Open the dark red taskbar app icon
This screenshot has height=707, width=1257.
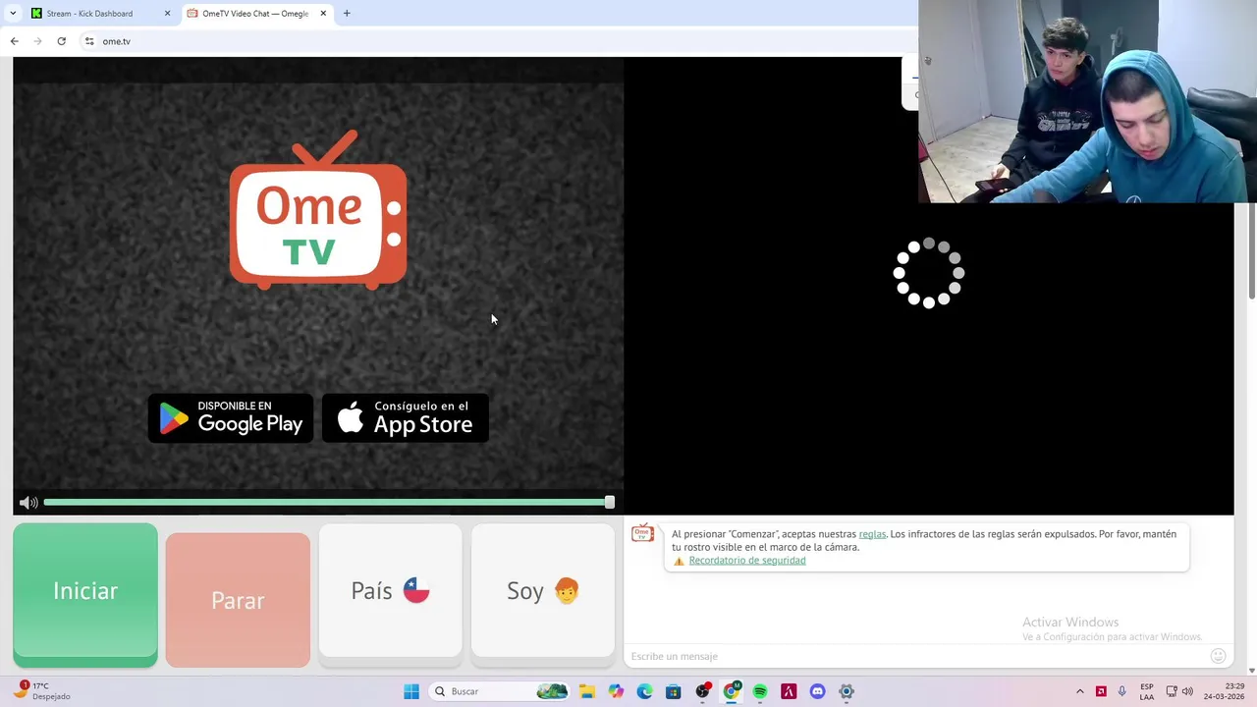789,691
